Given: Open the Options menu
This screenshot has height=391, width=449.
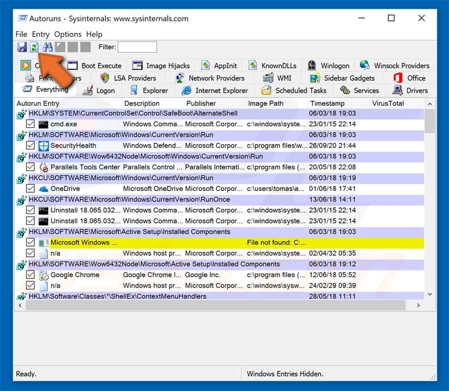Looking at the screenshot, I should 68,34.
